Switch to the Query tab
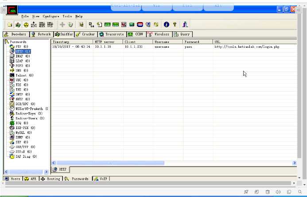 (x=182, y=34)
